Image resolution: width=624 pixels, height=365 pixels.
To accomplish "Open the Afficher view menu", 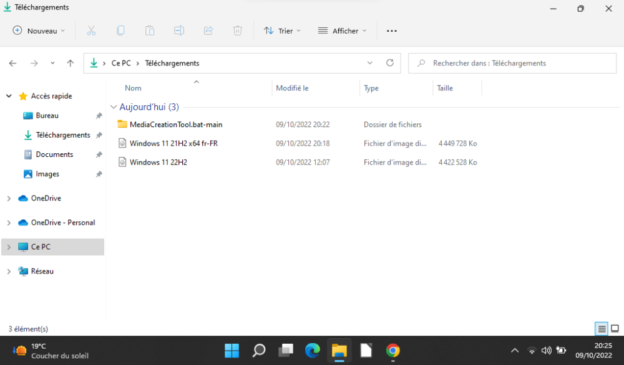I will [342, 31].
